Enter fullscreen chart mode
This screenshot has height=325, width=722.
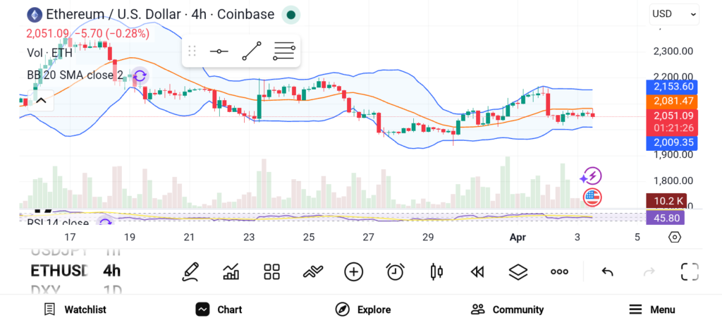click(x=689, y=271)
